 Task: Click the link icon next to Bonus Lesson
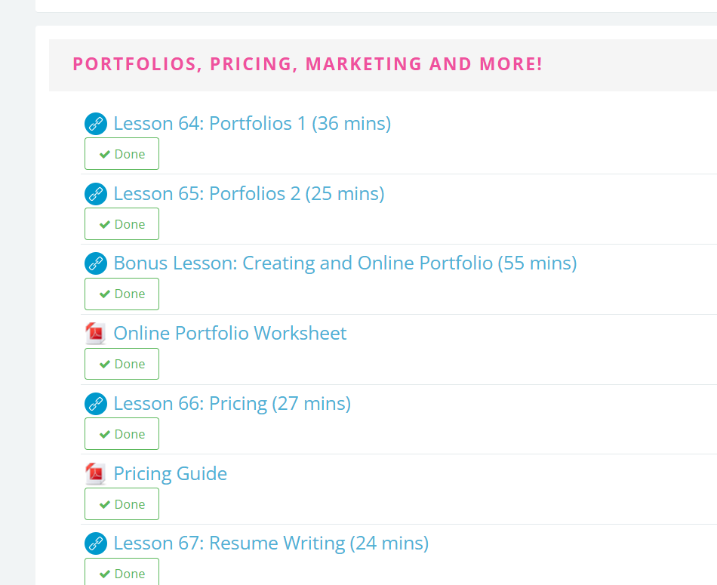pyautogui.click(x=96, y=263)
